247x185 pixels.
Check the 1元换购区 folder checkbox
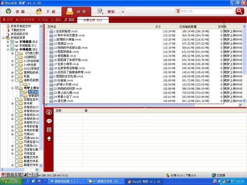point(17,57)
